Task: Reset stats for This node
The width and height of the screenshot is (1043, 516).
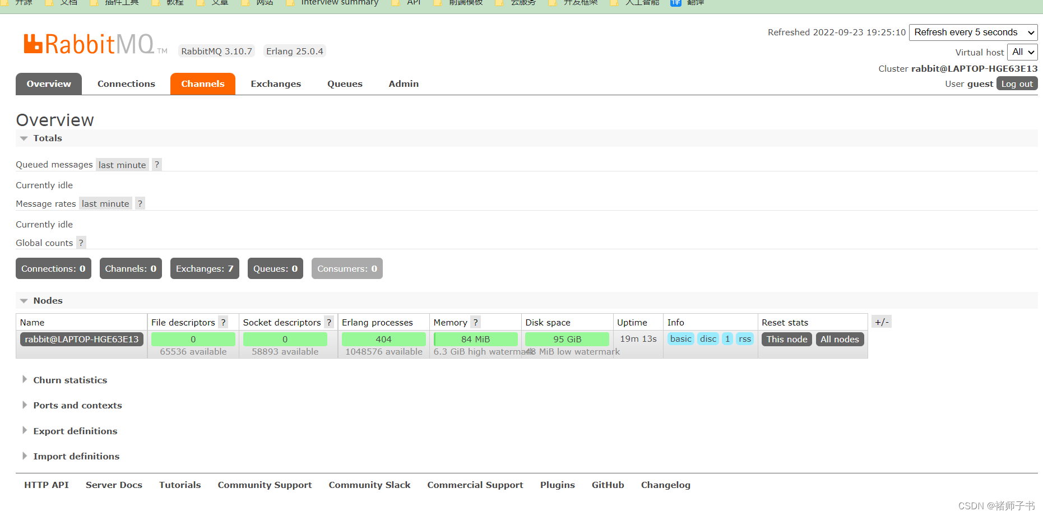Action: (787, 339)
